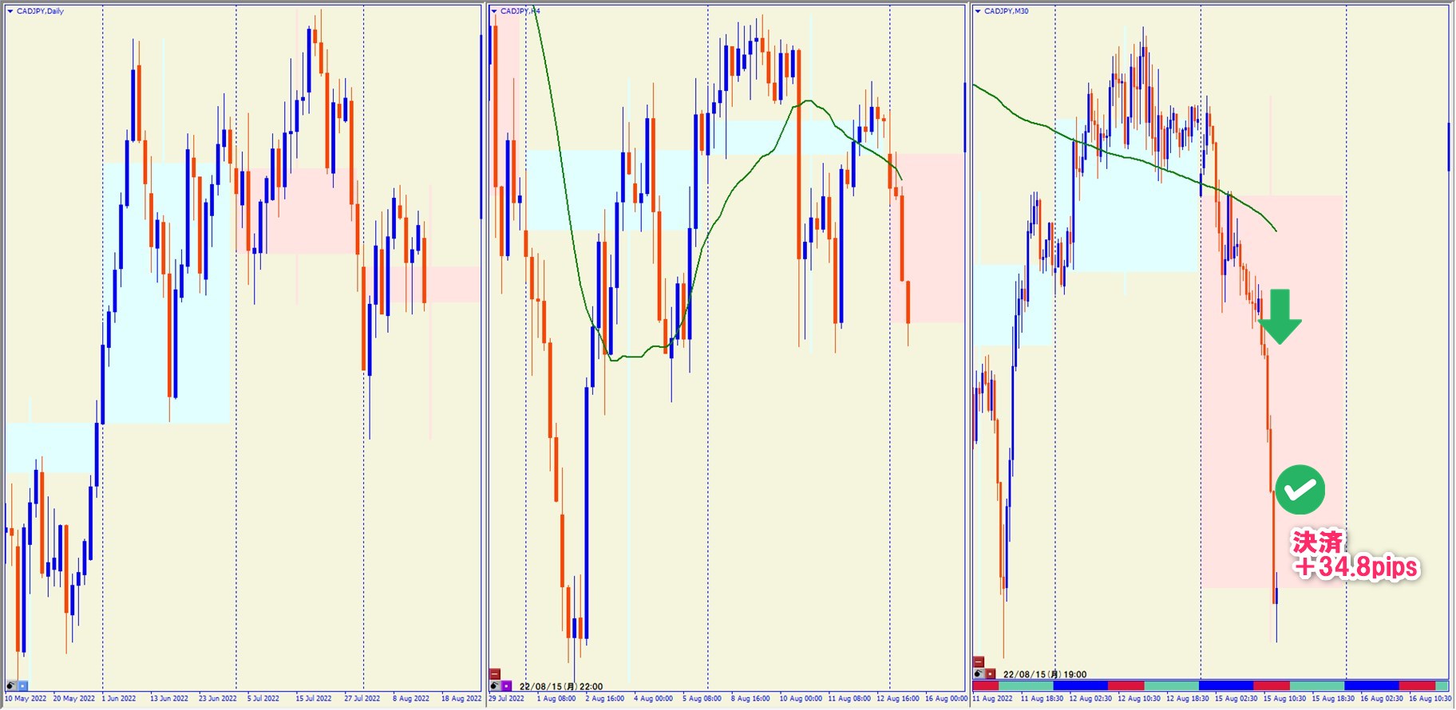Click the green down arrow on the M30 chart
1456x710 pixels.
pyautogui.click(x=1280, y=317)
